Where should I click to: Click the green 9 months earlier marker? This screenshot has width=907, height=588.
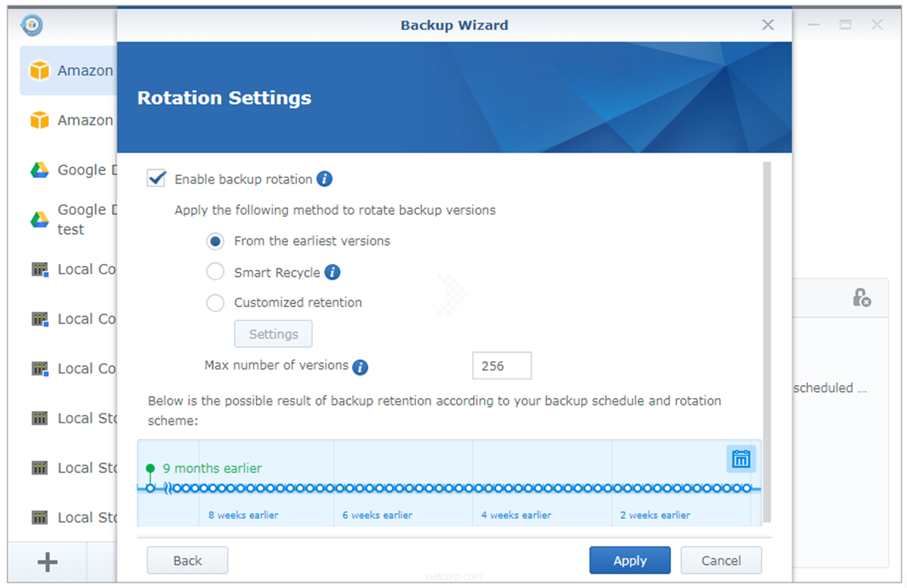coord(151,469)
